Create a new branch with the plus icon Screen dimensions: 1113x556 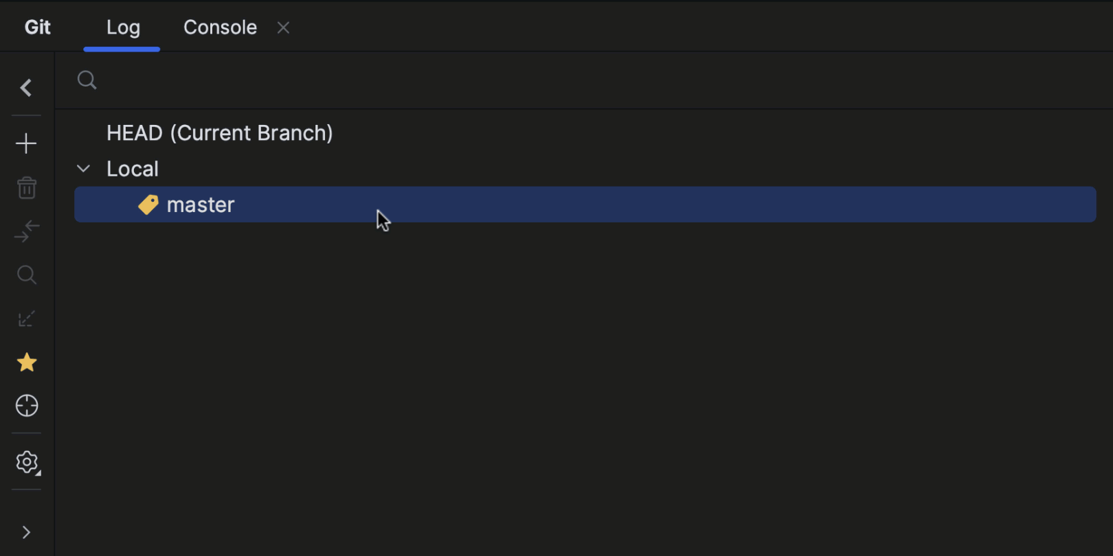pyautogui.click(x=26, y=143)
